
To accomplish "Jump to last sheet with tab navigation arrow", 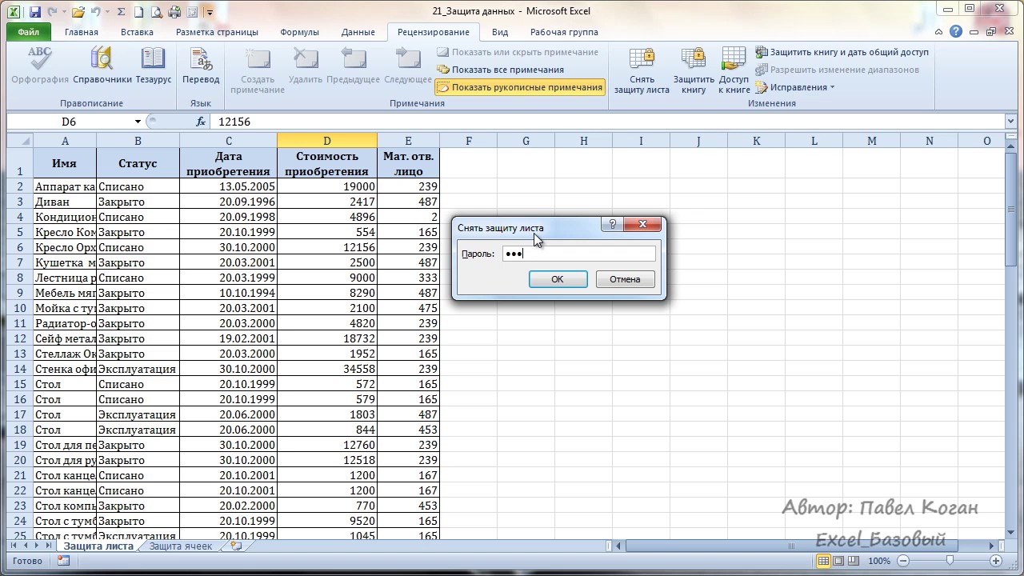I will [x=49, y=546].
